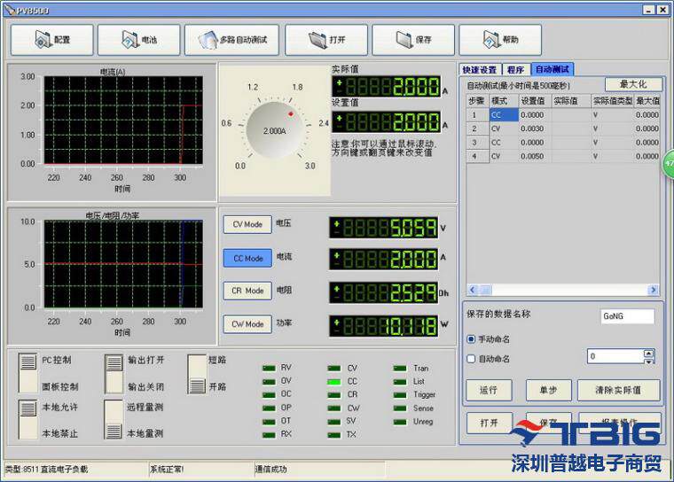
Task: Click the data name field containing GoNG
Action: click(626, 316)
